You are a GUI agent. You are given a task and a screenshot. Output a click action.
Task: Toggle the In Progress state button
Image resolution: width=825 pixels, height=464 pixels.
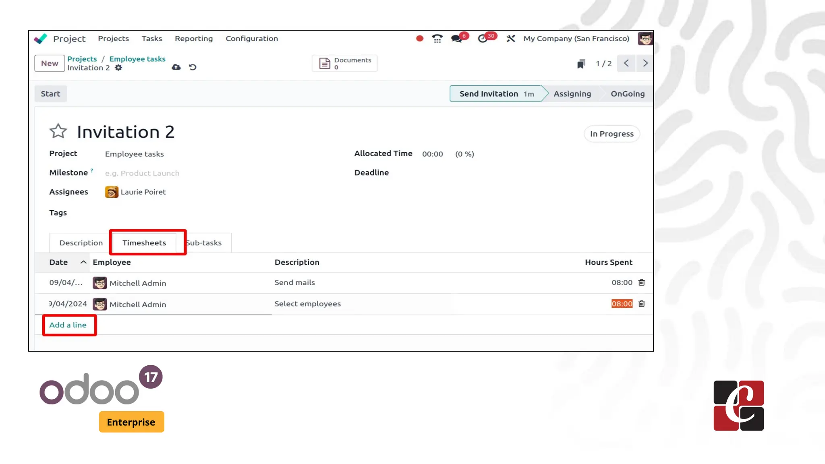pos(611,134)
